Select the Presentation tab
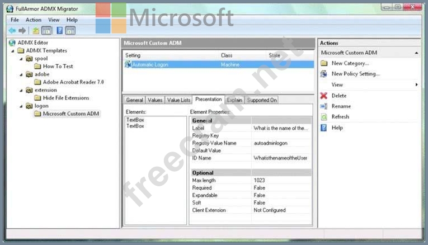Viewport: 428px width, 245px height. coord(209,100)
